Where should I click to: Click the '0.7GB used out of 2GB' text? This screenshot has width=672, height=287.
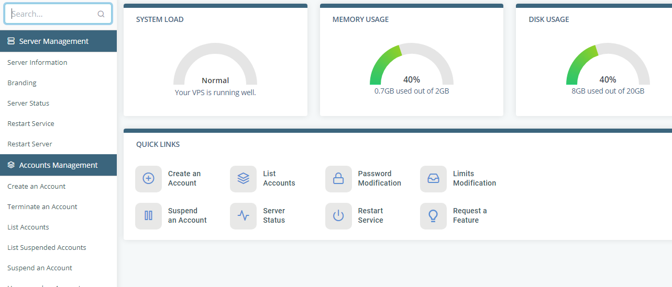point(412,91)
